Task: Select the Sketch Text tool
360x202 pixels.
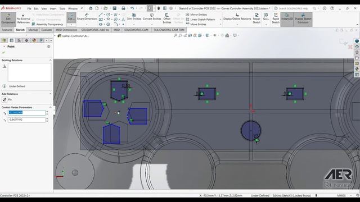Action: 123,20
